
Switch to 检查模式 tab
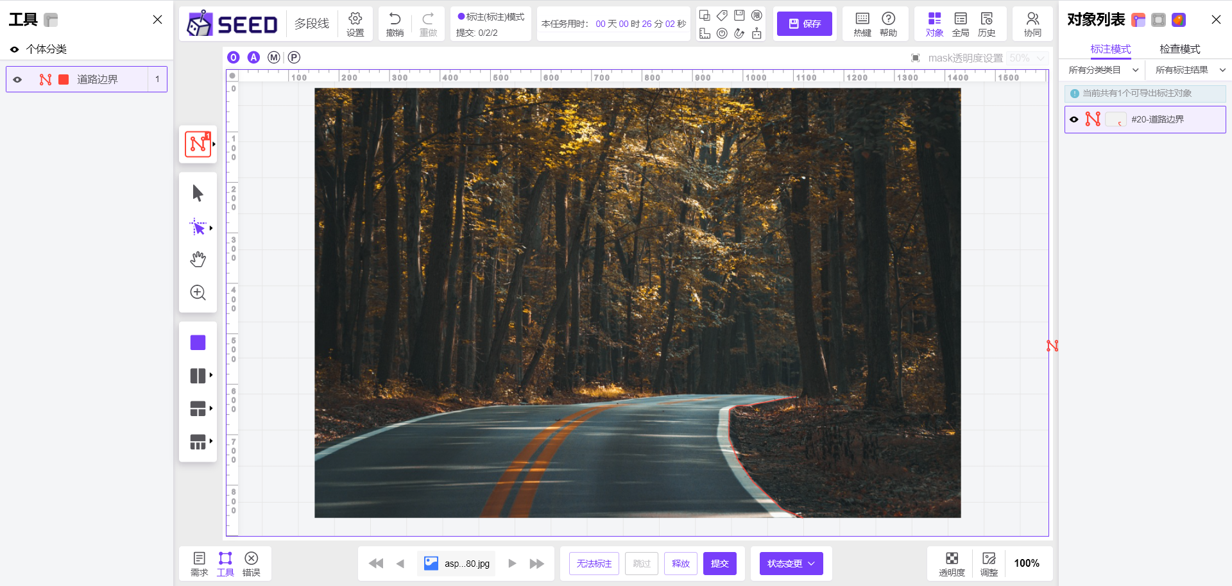pos(1179,49)
